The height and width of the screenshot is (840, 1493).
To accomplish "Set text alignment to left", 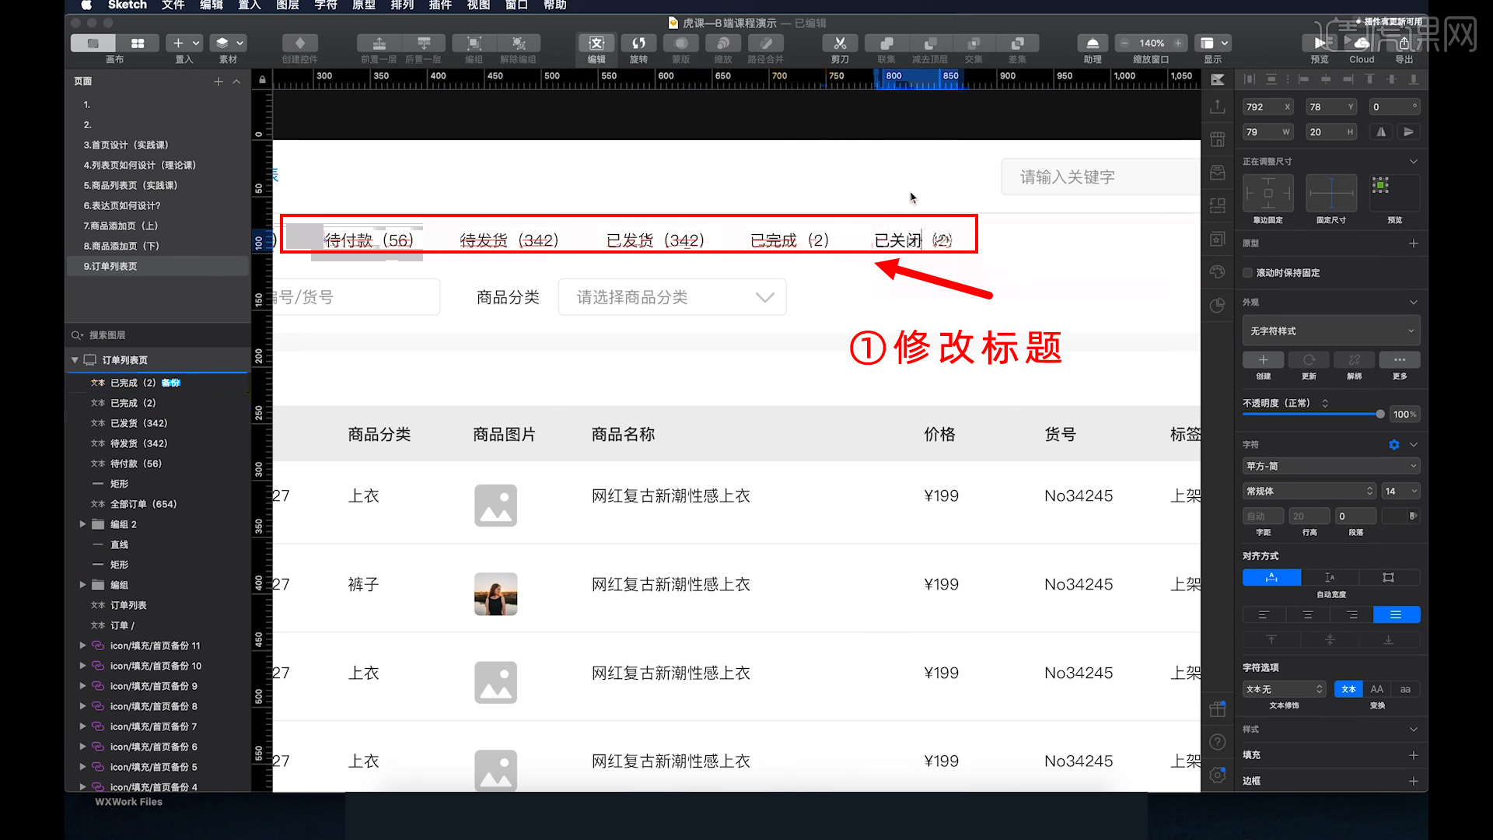I will point(1264,615).
